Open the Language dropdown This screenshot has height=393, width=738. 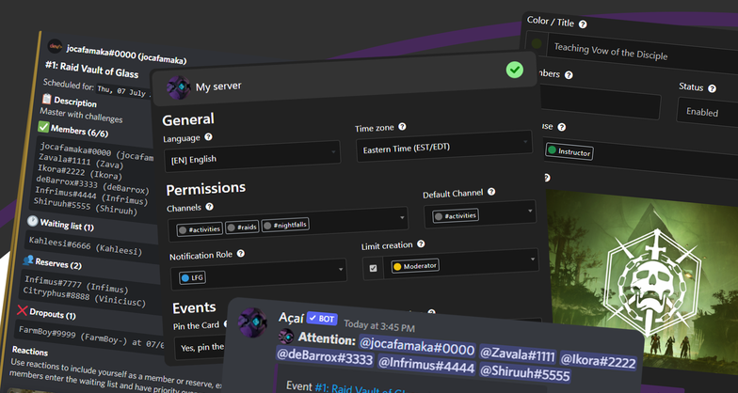tap(252, 156)
